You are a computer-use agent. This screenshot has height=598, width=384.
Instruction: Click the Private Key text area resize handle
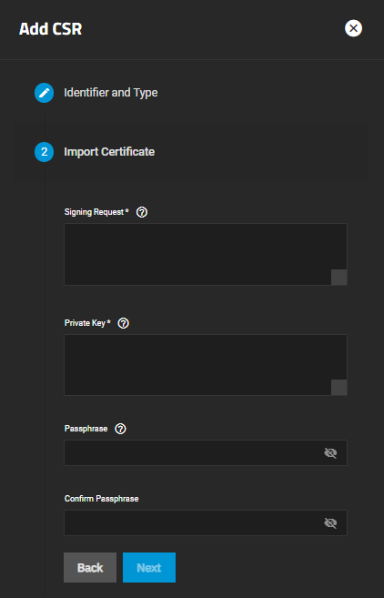pyautogui.click(x=339, y=388)
